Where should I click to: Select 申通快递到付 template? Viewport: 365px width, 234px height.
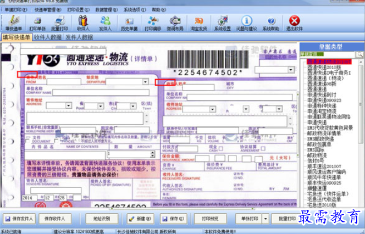tap(322, 95)
